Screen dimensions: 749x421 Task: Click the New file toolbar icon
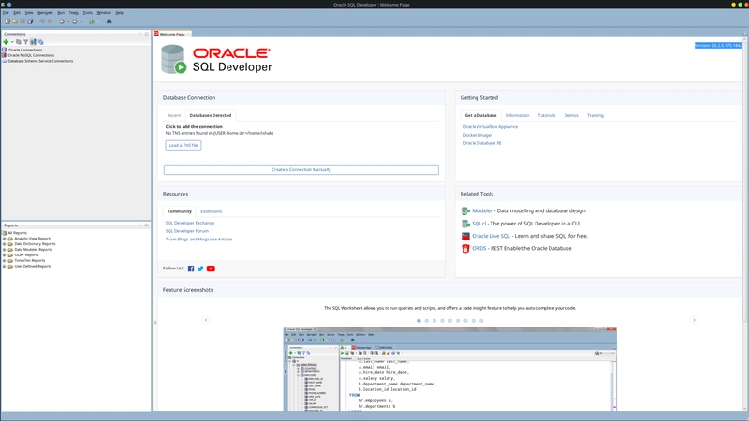pos(7,22)
